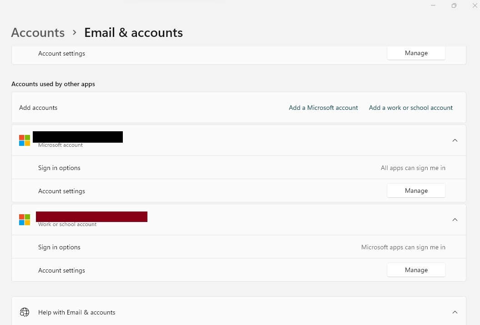Click the 'Work or school account' type label
This screenshot has height=325, width=480.
[x=67, y=224]
